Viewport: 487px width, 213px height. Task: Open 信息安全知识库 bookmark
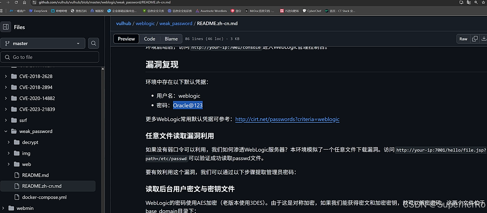[x=180, y=11]
